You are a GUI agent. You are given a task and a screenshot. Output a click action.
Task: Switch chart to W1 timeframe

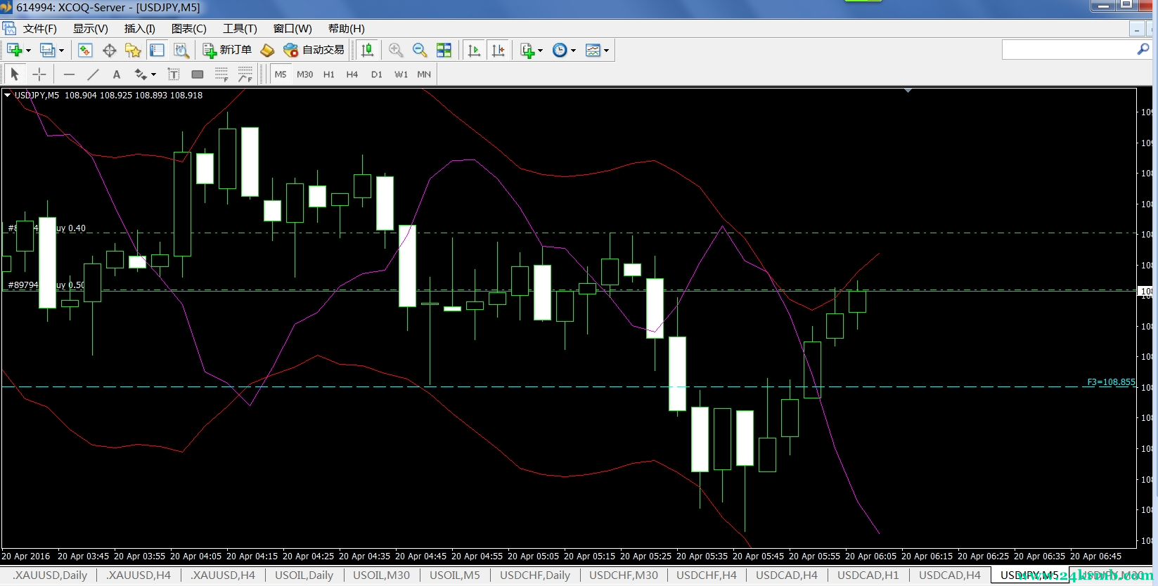[x=401, y=74]
